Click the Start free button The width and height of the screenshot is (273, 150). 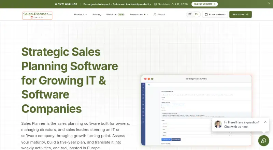click(241, 14)
